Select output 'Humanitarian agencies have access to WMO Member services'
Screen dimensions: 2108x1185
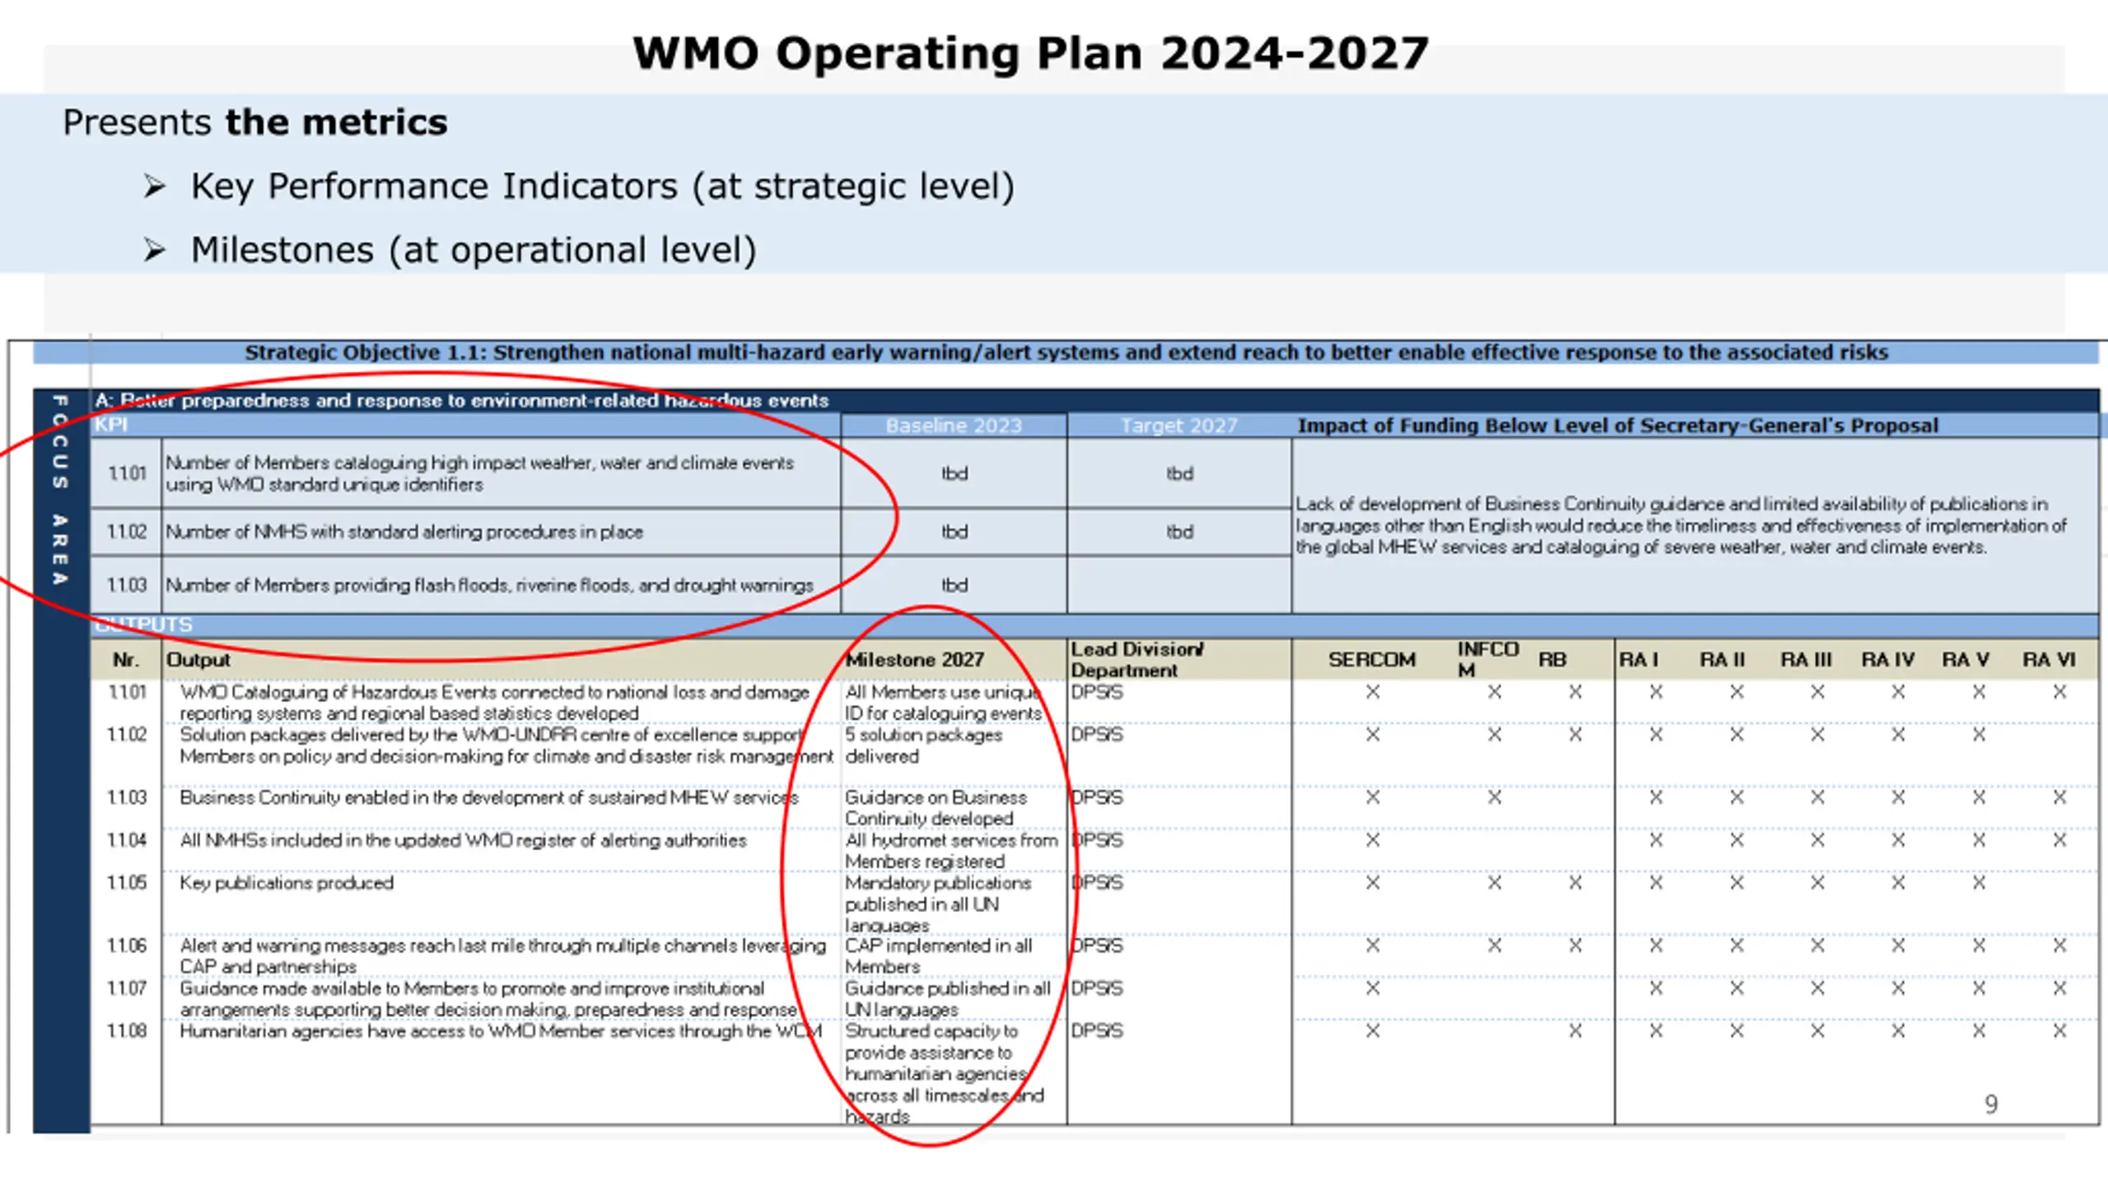pyautogui.click(x=501, y=1031)
